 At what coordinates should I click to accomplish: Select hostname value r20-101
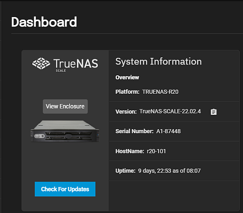click(x=156, y=151)
